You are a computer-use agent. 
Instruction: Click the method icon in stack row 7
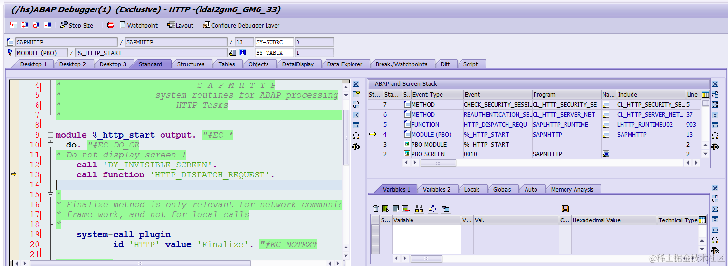point(407,104)
